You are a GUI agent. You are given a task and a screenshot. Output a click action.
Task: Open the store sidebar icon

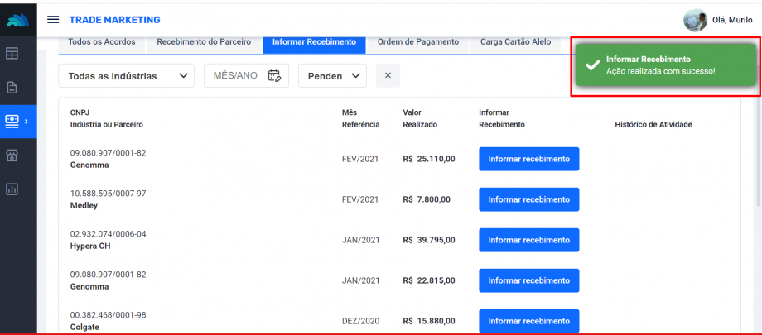(12, 155)
